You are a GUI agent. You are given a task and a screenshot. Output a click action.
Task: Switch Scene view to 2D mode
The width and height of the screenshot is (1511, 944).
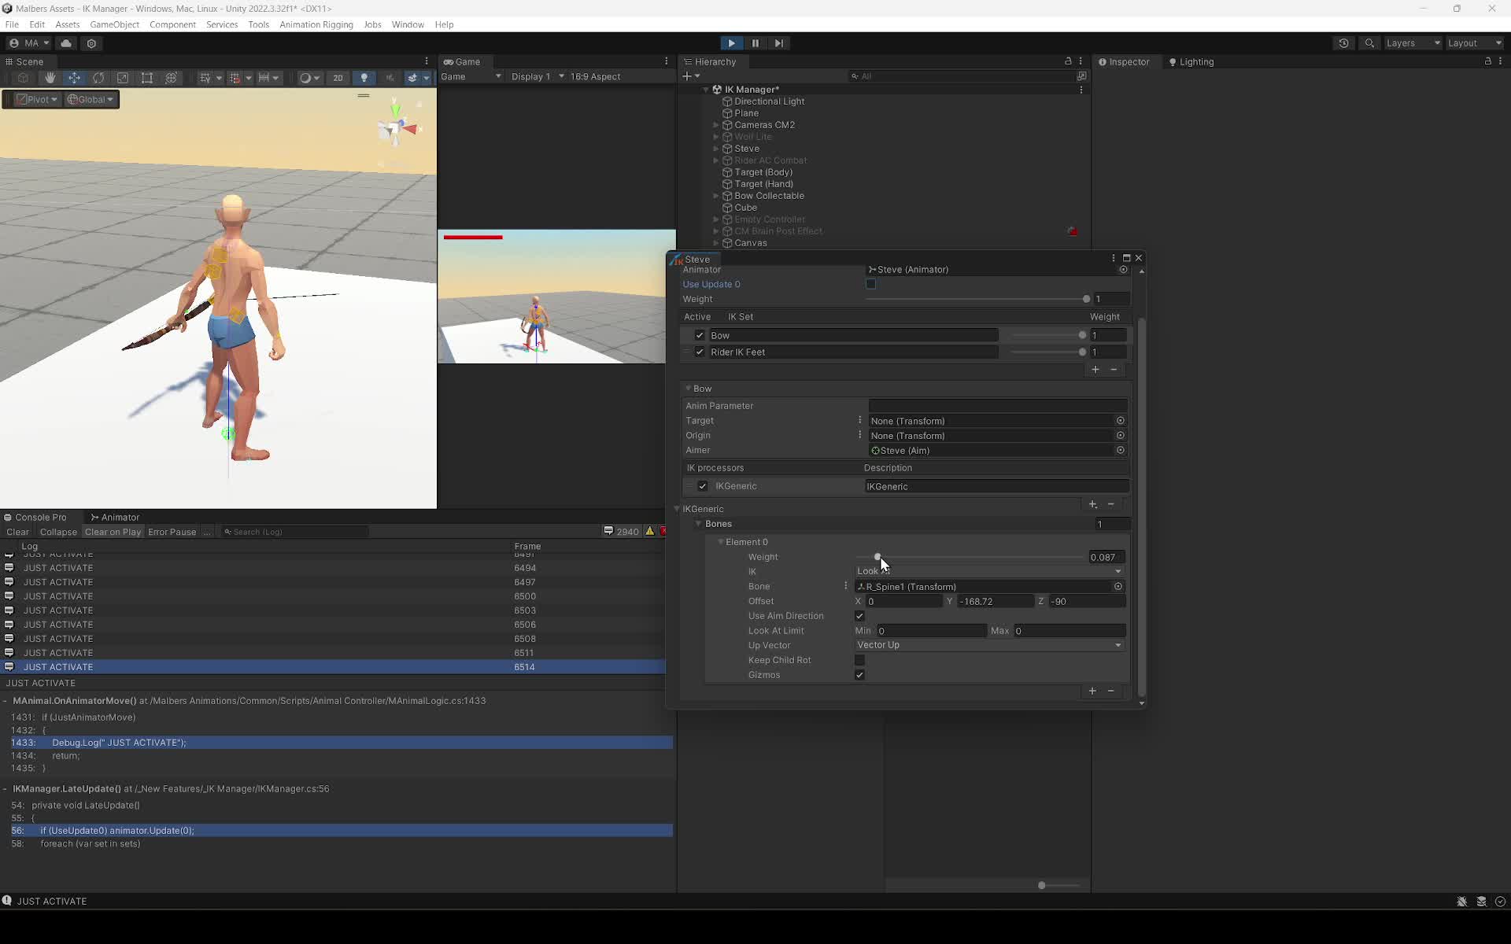coord(338,78)
